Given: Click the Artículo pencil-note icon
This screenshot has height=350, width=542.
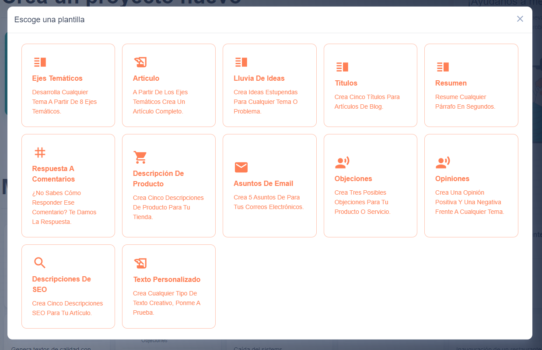Looking at the screenshot, I should click(x=140, y=62).
